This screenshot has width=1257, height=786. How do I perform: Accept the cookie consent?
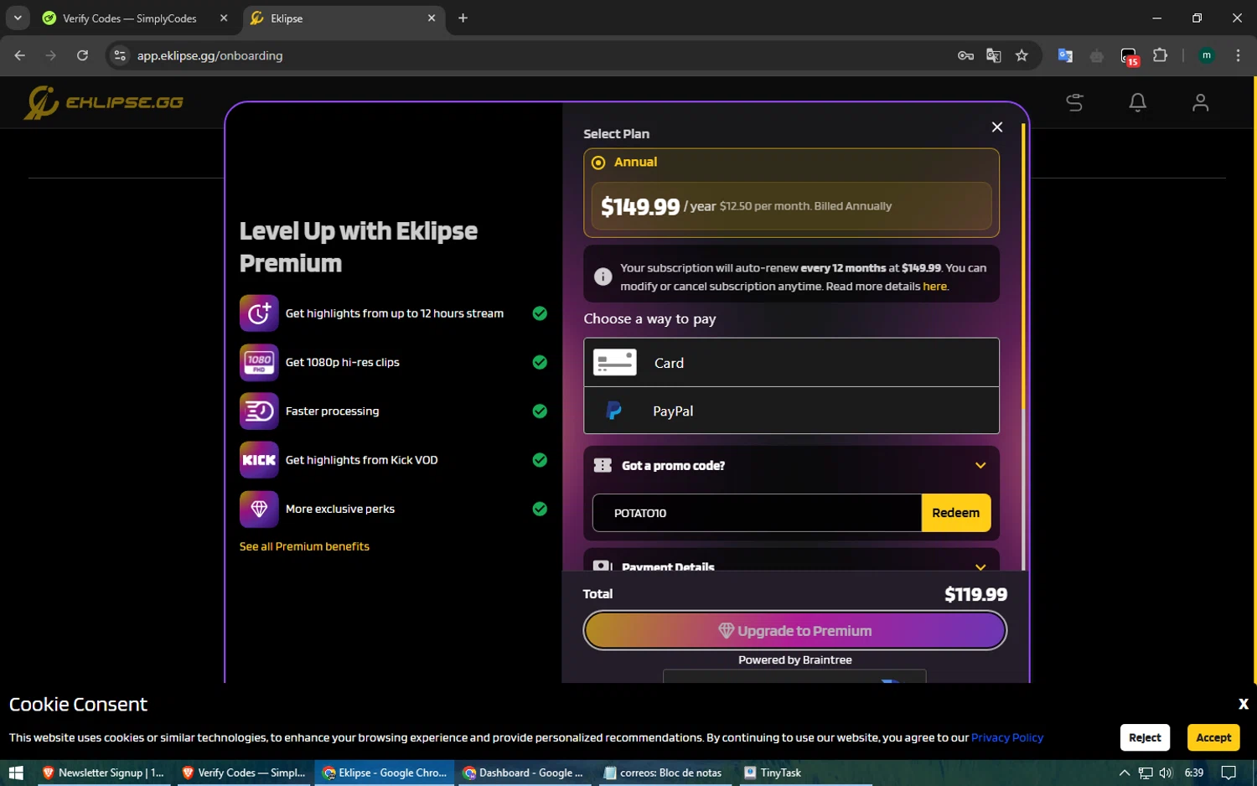point(1213,737)
